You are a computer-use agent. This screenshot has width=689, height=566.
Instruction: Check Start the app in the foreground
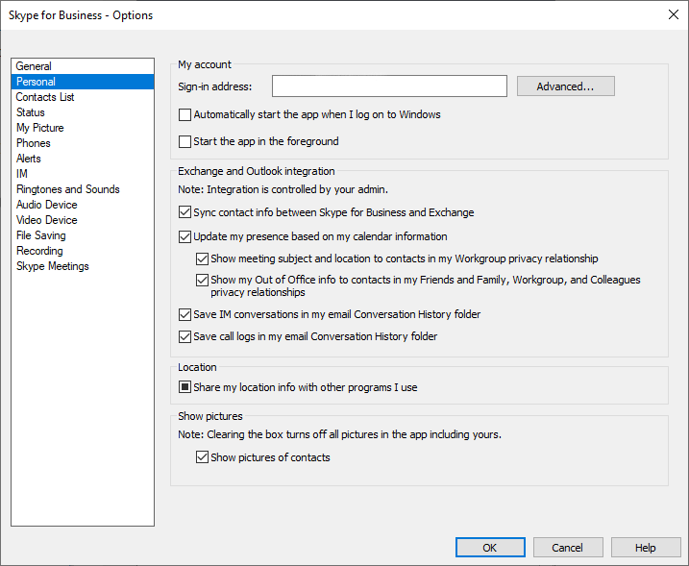coord(185,142)
